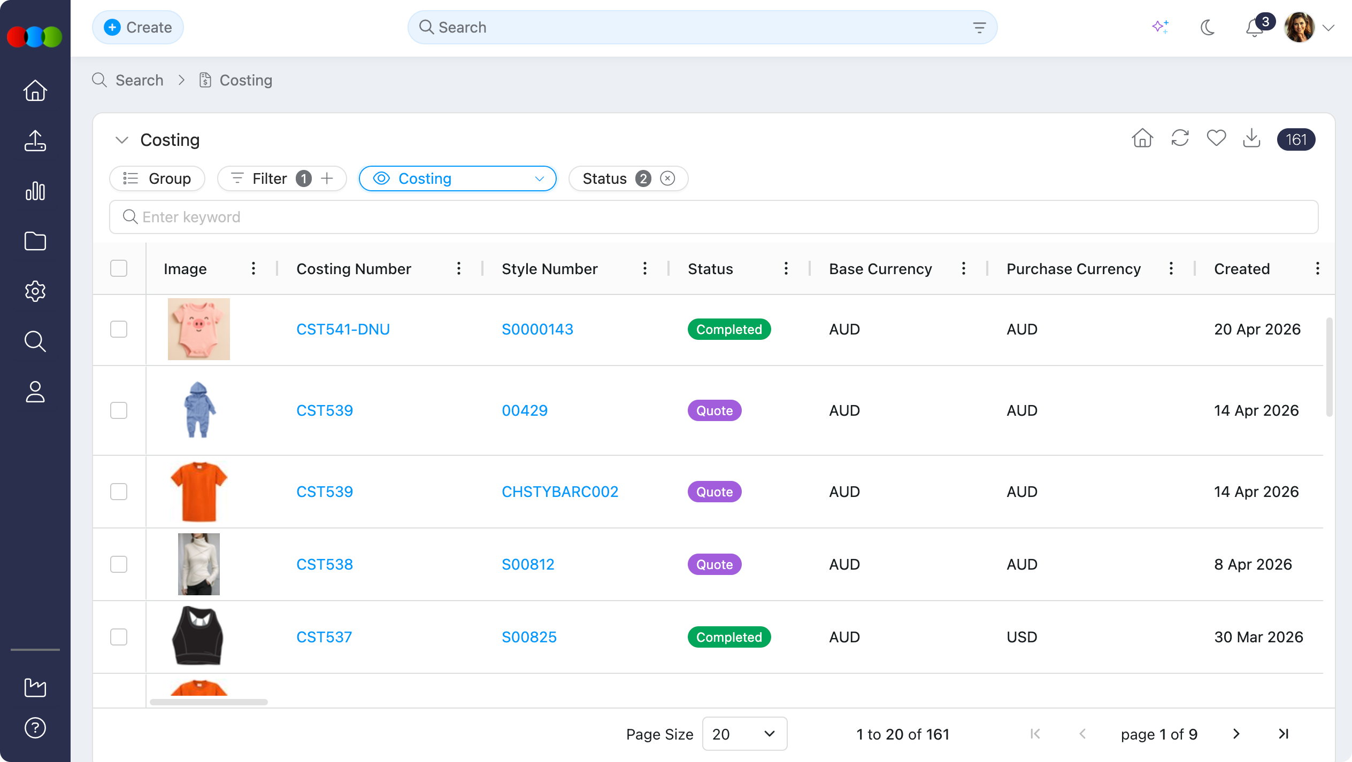Refresh the Costing list
1352x762 pixels.
[x=1180, y=138]
